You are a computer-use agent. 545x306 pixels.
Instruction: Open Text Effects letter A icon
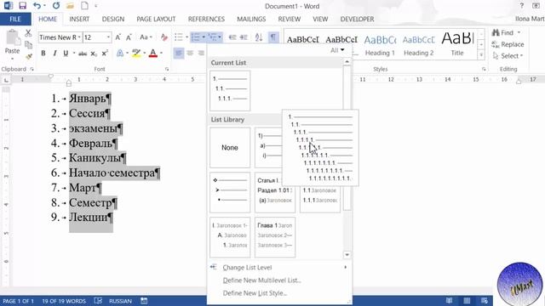point(120,53)
